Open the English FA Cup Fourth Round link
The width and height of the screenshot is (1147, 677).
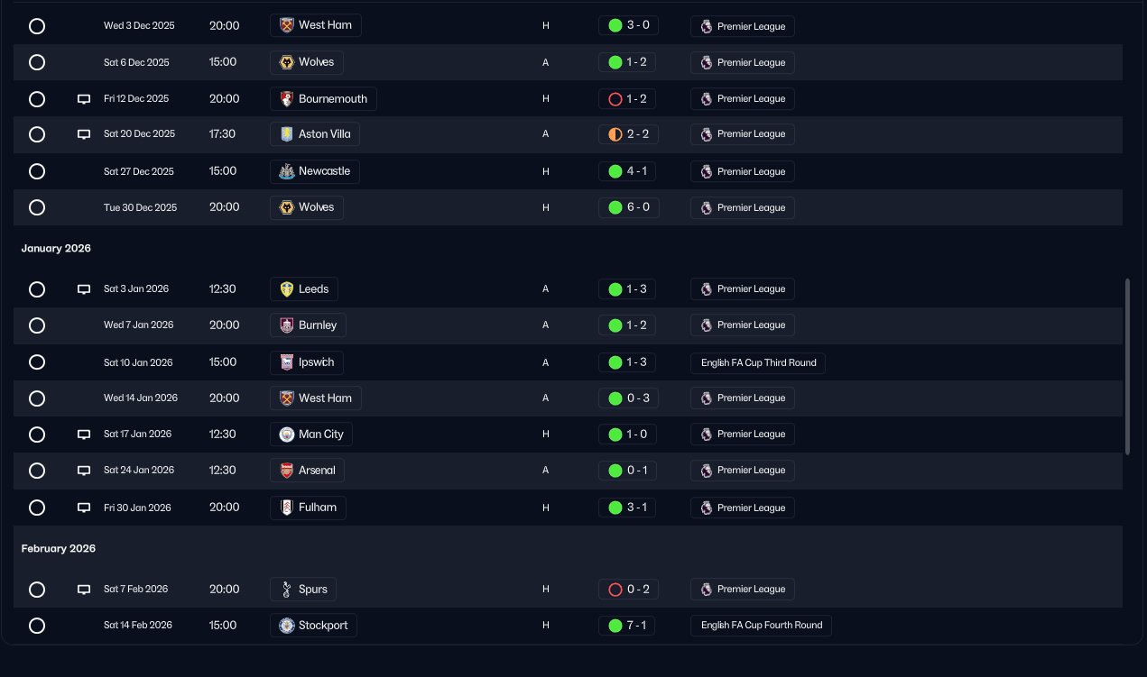pos(761,626)
